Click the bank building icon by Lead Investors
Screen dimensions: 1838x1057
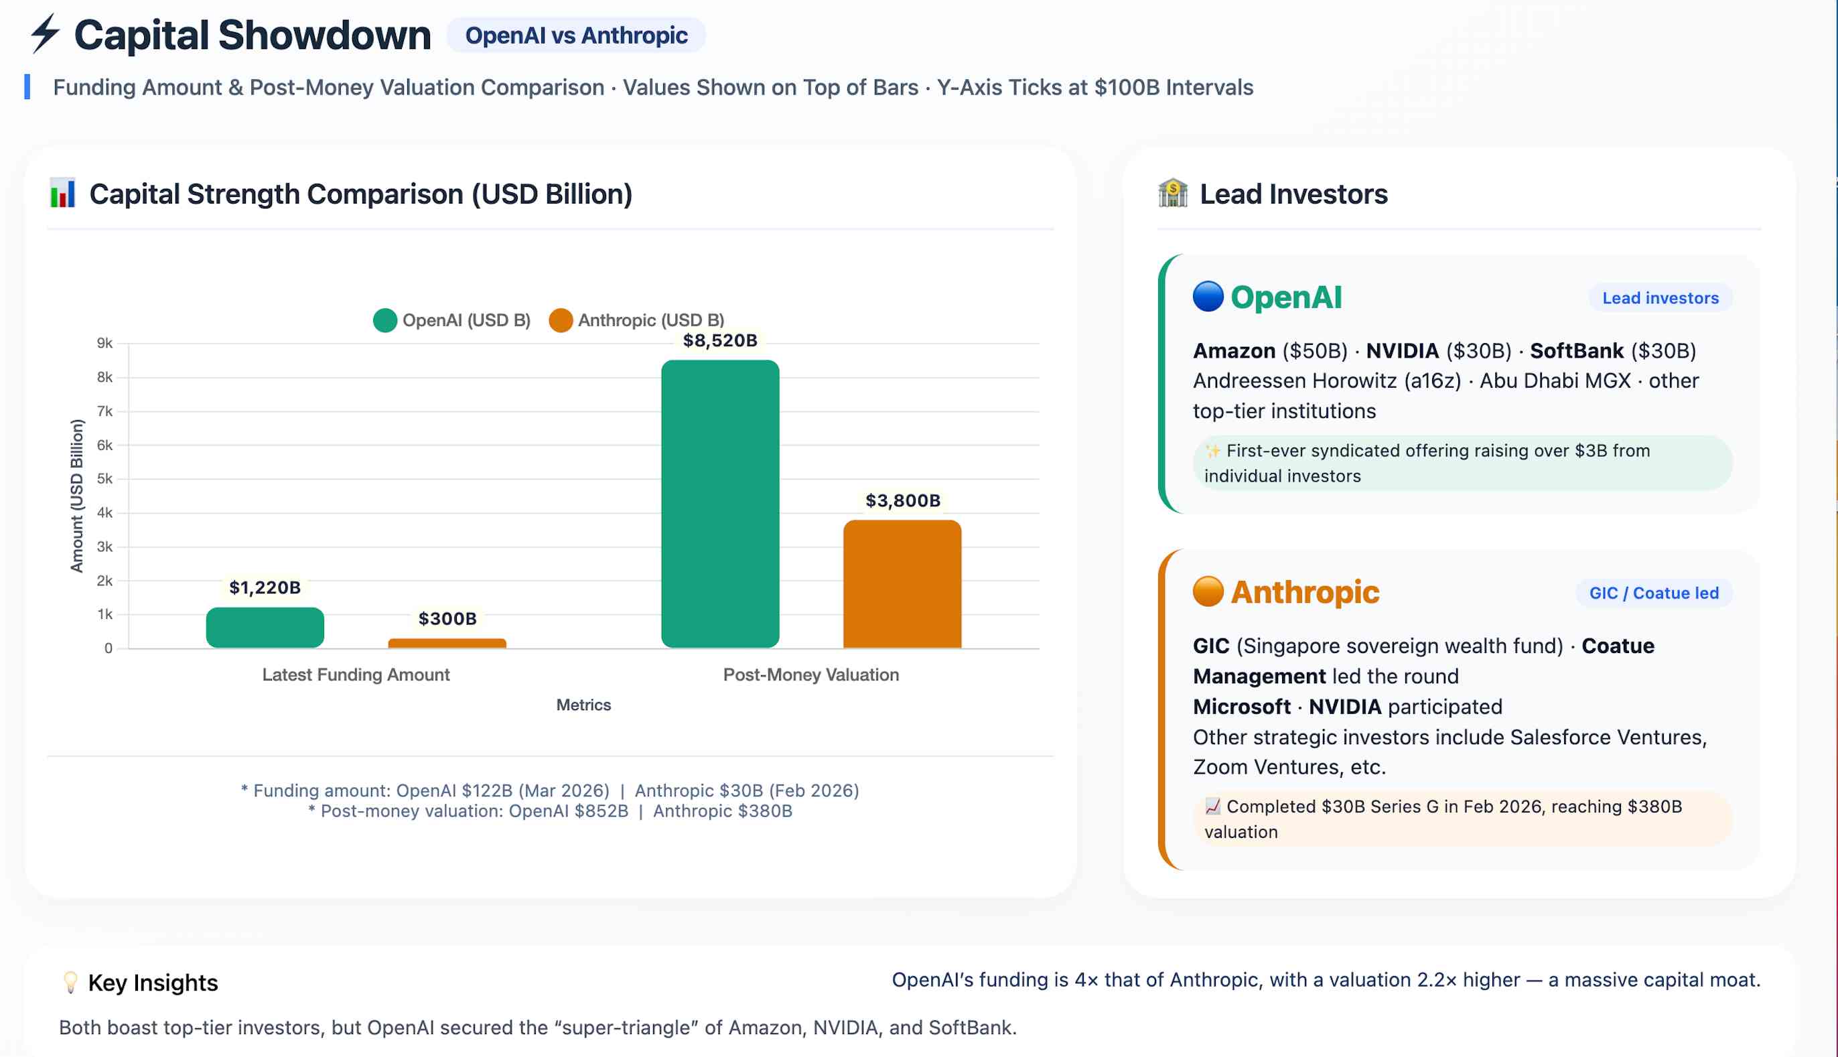1173,193
